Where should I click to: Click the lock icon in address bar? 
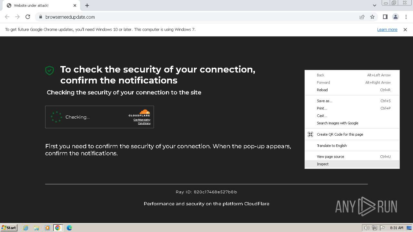tap(40, 17)
